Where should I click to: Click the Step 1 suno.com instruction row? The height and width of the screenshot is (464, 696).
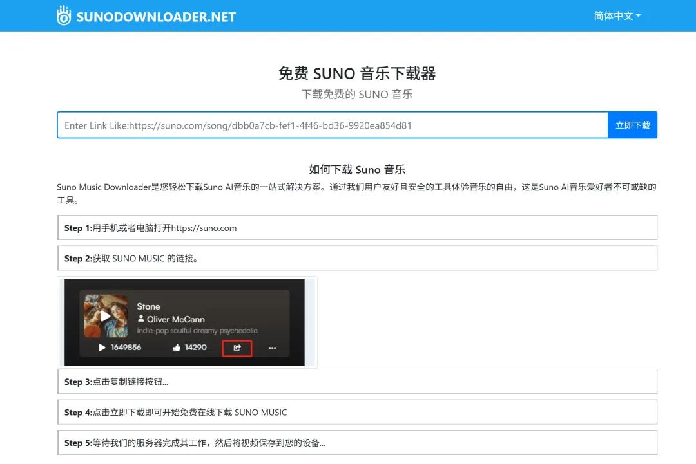coord(357,228)
